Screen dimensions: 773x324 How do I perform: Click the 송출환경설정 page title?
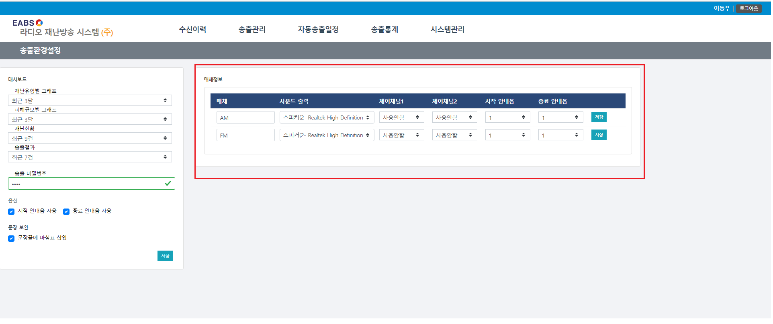click(40, 51)
